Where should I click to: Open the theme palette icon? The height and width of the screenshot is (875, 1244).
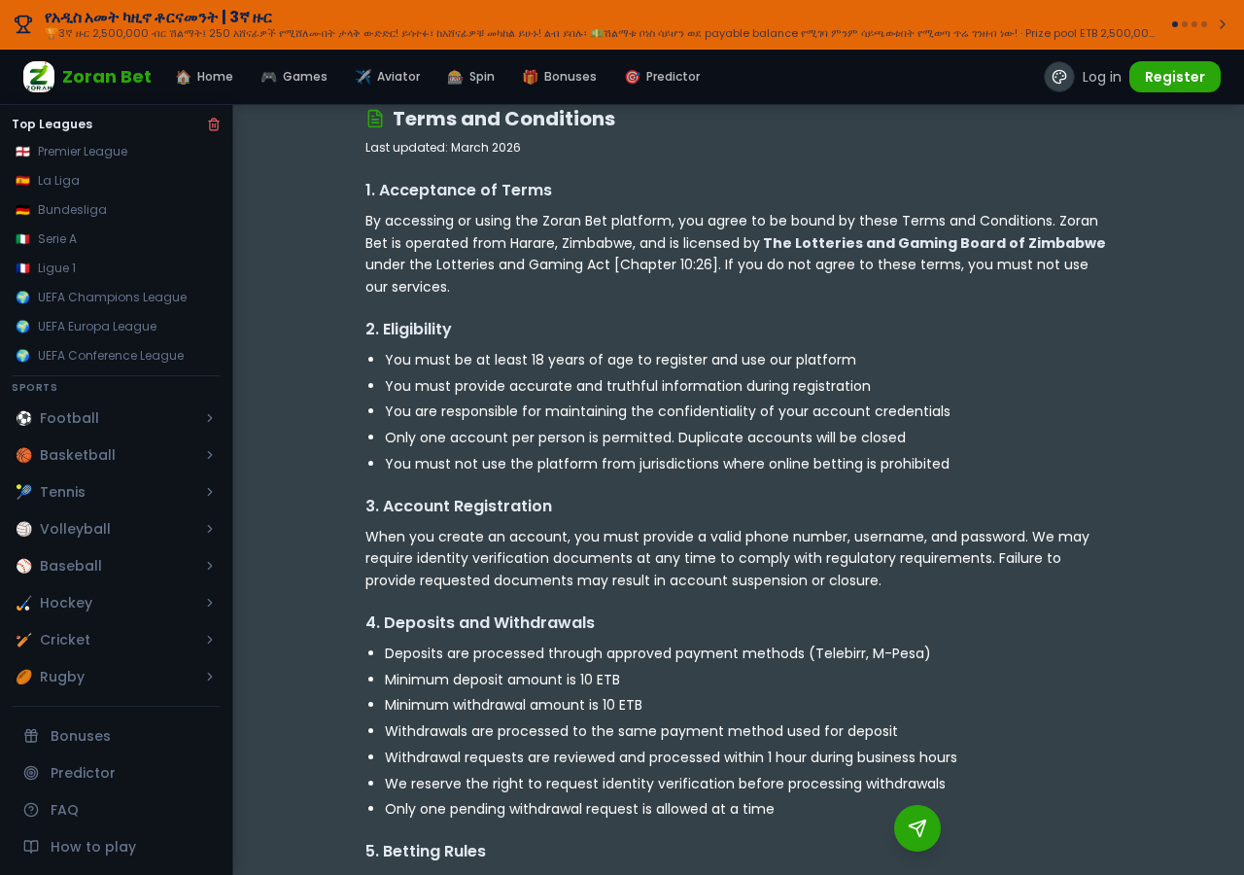pos(1059,77)
